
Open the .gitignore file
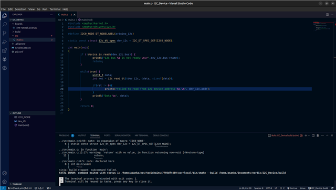pos(32,44)
